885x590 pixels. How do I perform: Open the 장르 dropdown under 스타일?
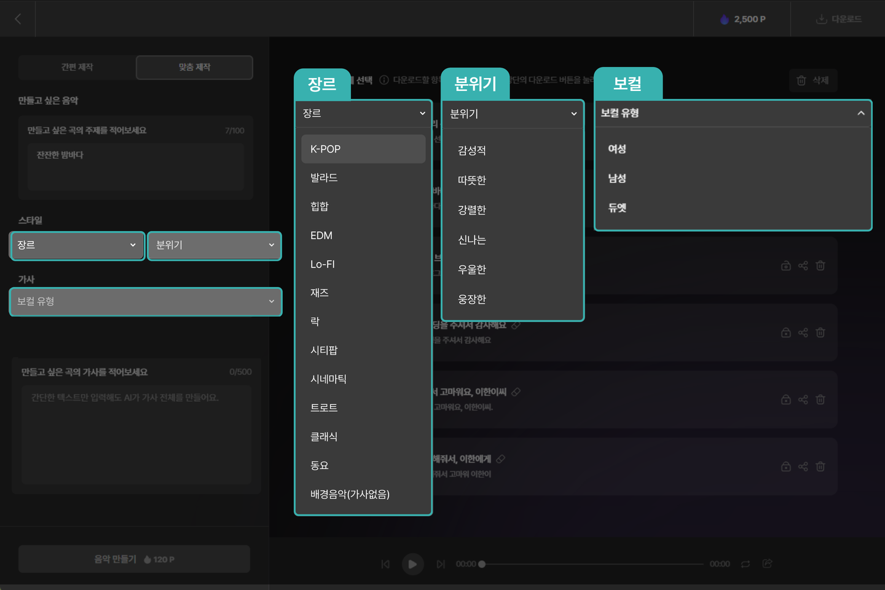tap(77, 246)
